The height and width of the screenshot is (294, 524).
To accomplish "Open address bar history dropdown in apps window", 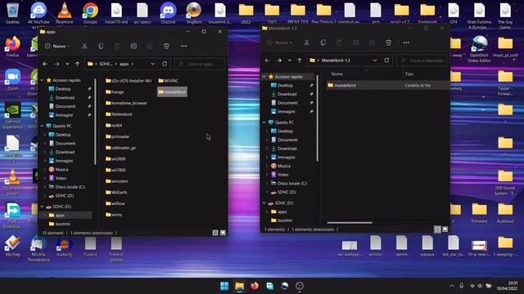I will click(x=153, y=64).
